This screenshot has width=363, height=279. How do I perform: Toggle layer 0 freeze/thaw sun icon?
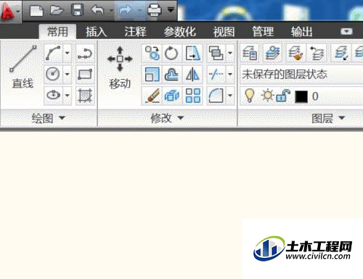(267, 96)
